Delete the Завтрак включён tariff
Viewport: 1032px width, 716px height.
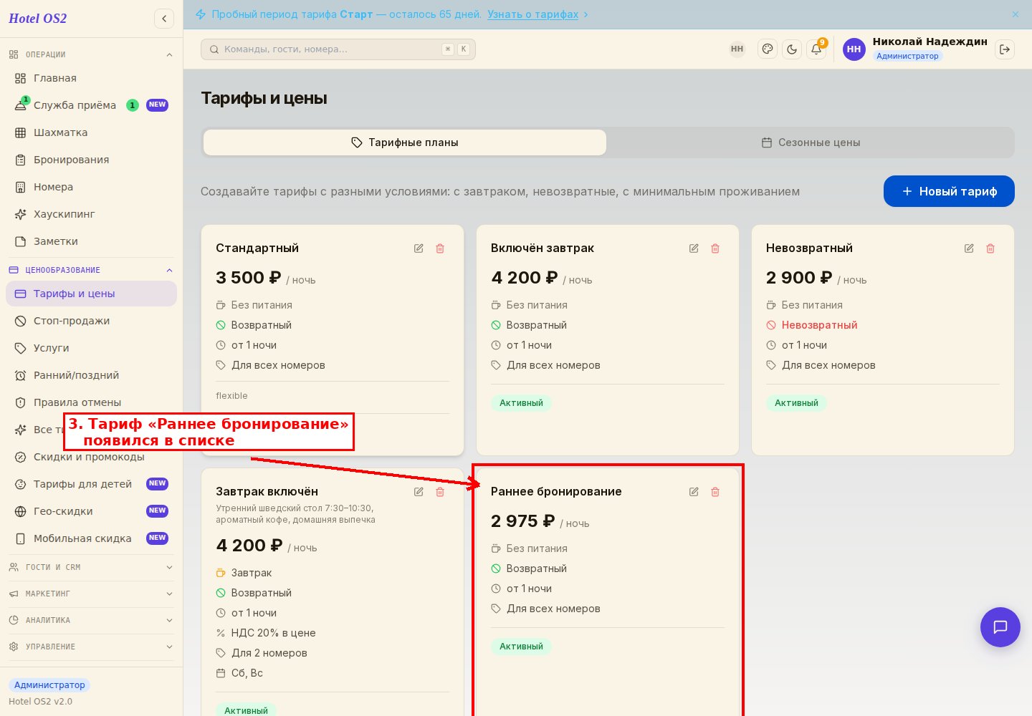440,492
